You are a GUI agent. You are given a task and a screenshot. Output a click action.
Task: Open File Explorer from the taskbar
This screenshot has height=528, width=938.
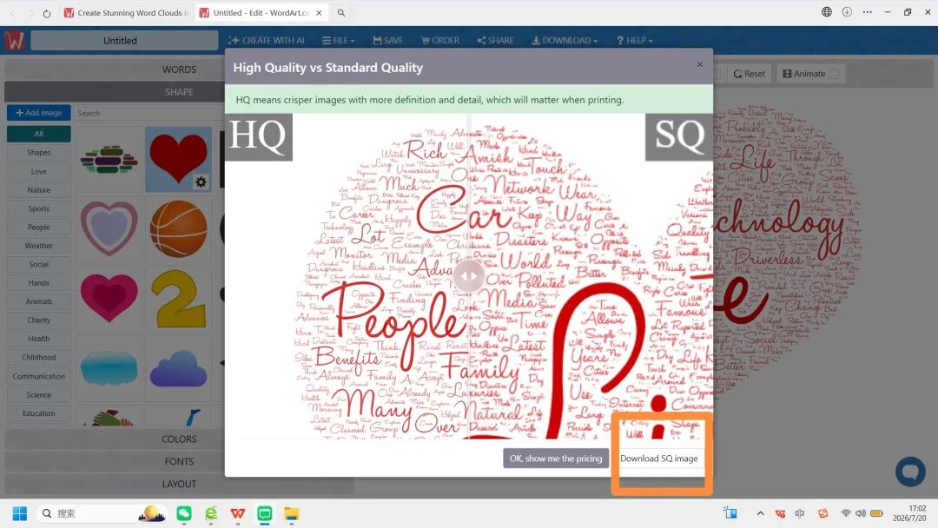click(291, 513)
